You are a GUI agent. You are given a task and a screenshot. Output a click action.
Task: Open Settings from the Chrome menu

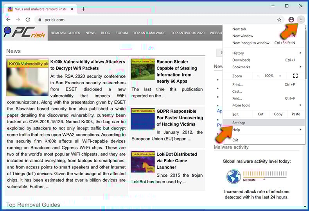point(264,123)
